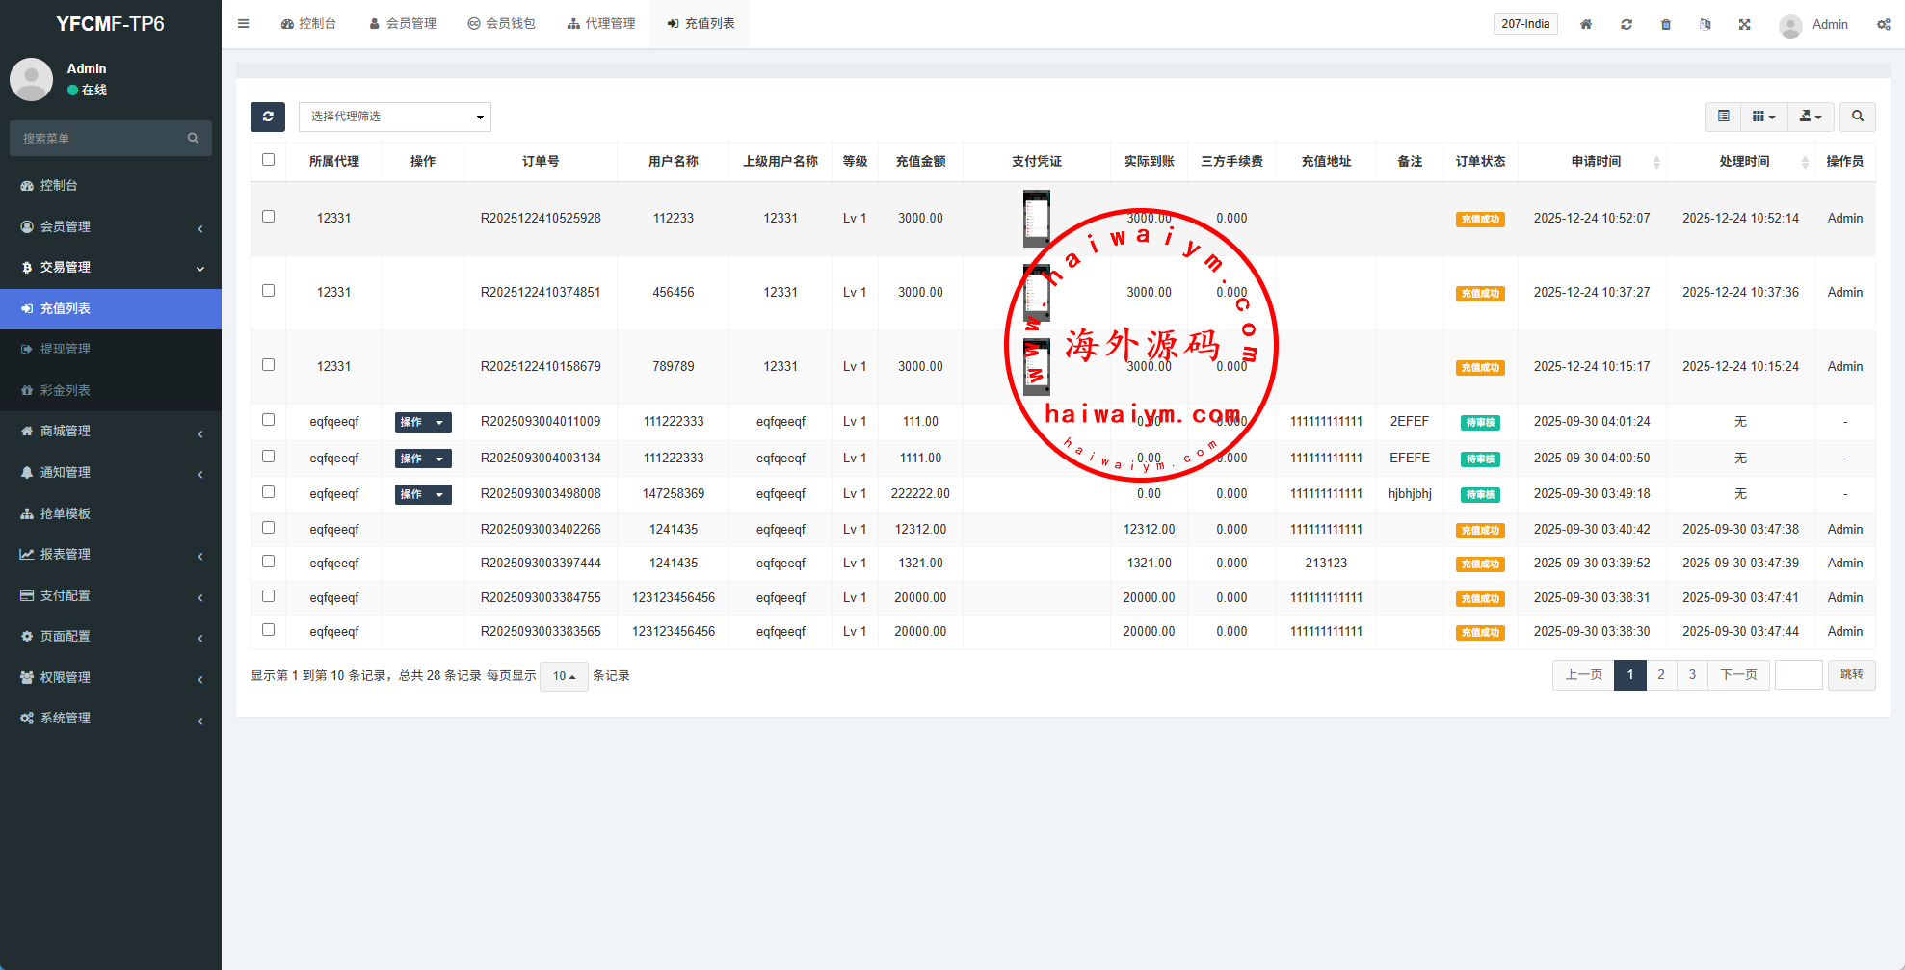Click the dark refresh button above table
Image resolution: width=1905 pixels, height=970 pixels.
tap(268, 117)
